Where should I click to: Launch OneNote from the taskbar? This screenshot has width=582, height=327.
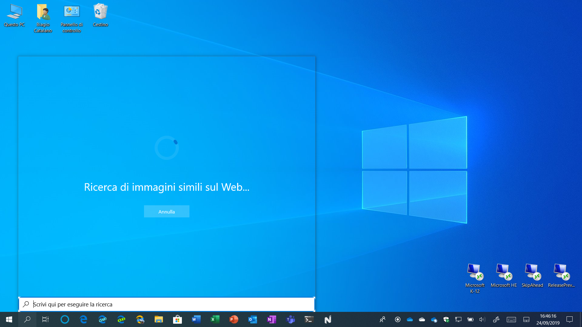(272, 319)
